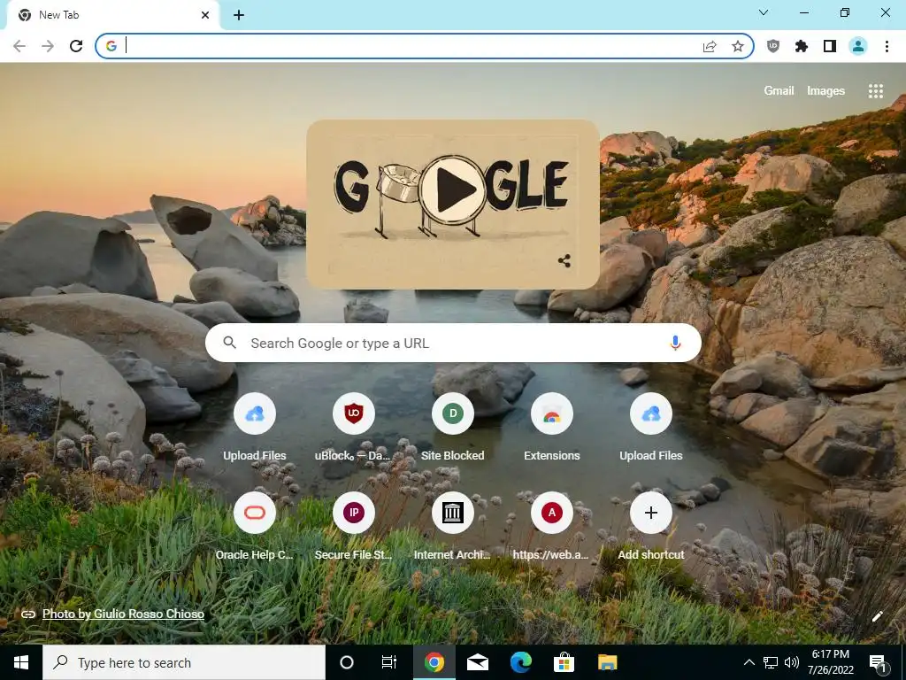Click Add shortcut
The height and width of the screenshot is (680, 906).
(x=651, y=527)
